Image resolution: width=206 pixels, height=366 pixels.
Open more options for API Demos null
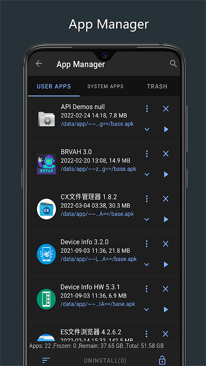[147, 108]
